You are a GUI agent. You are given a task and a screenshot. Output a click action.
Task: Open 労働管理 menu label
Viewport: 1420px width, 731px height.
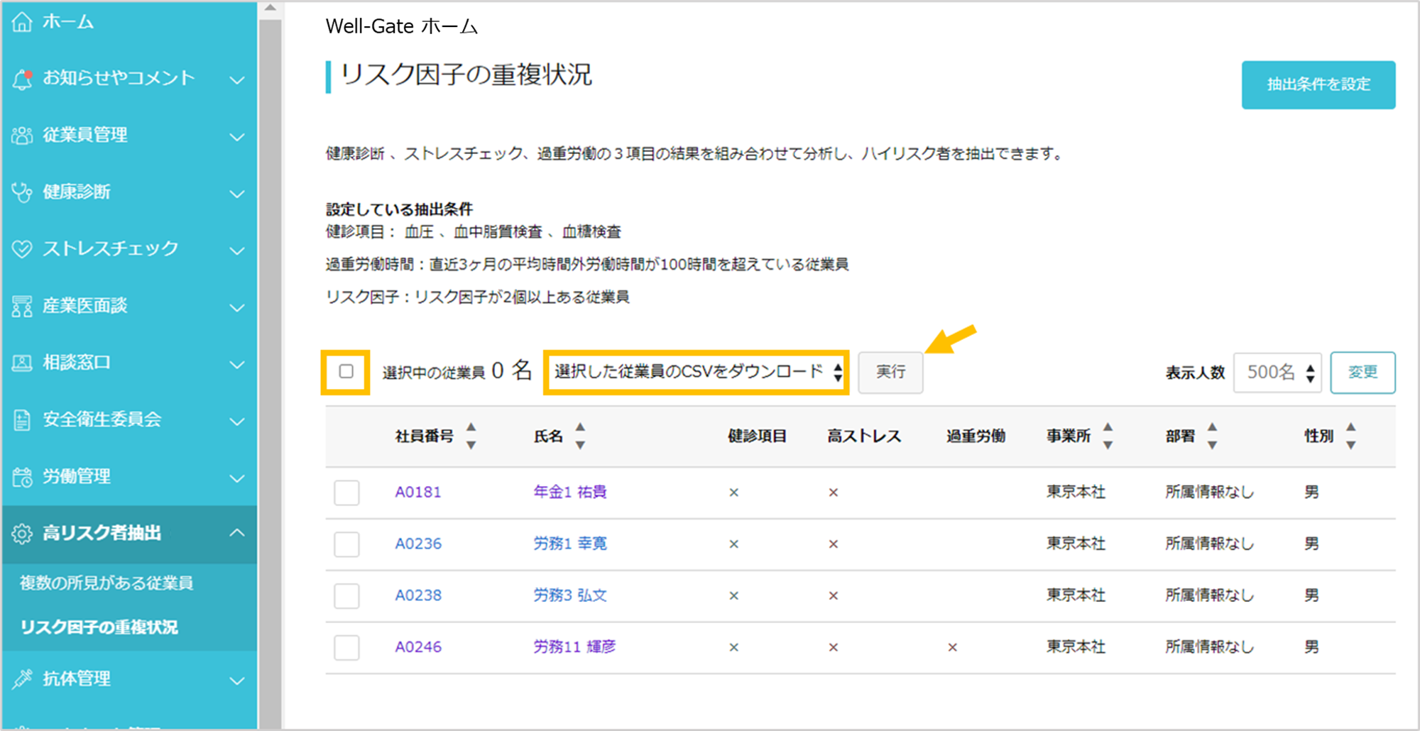tap(76, 476)
